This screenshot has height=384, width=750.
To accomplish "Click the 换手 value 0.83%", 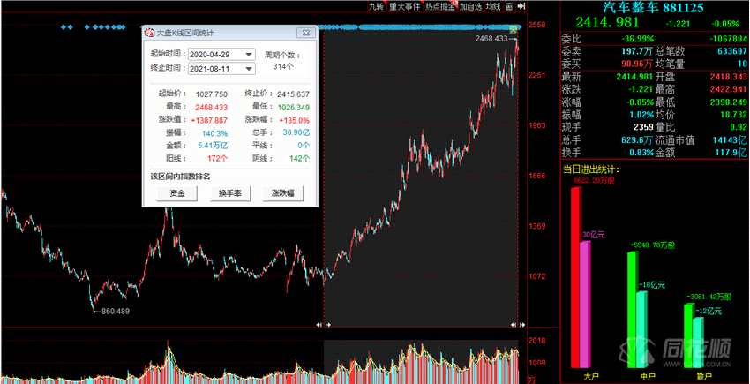I will 641,153.
